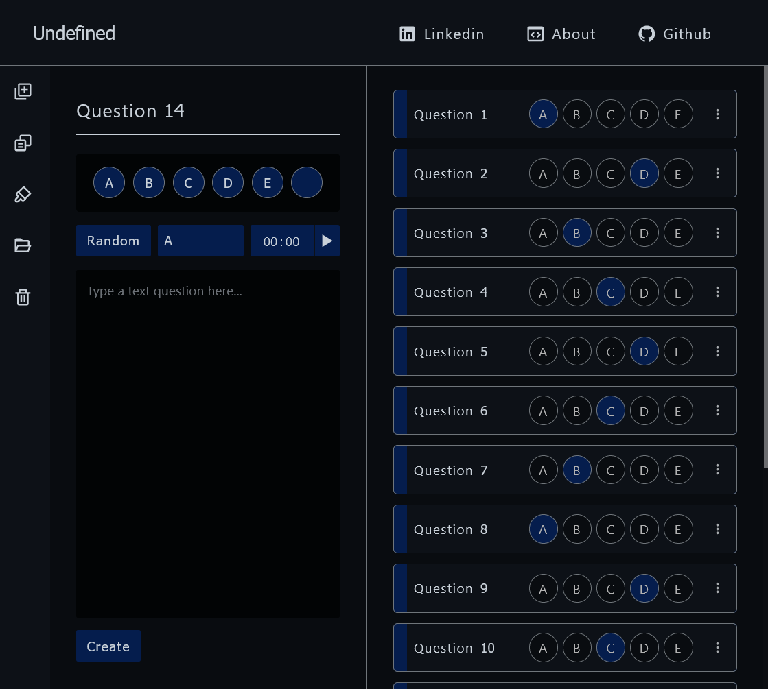Image resolution: width=768 pixels, height=689 pixels.
Task: Open the About page link
Action: (x=561, y=34)
